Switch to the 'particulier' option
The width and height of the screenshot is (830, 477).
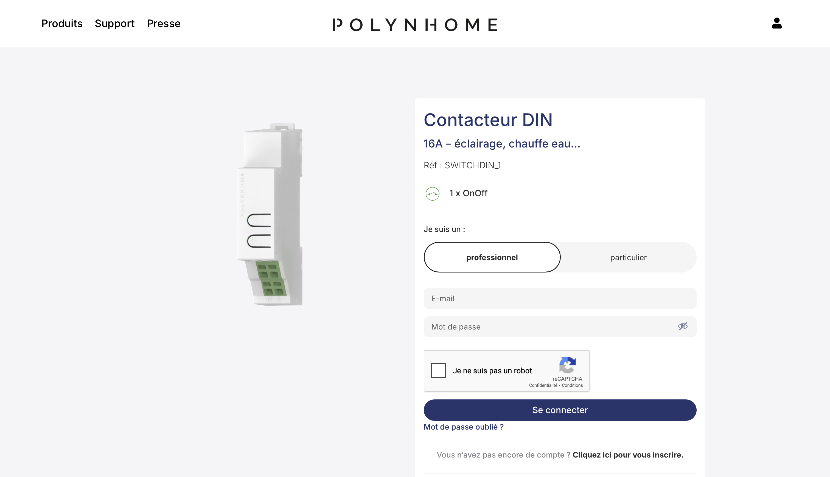(628, 257)
